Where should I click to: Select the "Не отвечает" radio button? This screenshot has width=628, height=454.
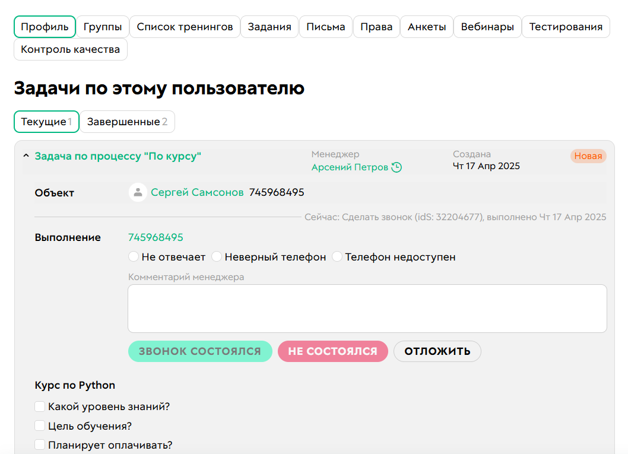[134, 256]
